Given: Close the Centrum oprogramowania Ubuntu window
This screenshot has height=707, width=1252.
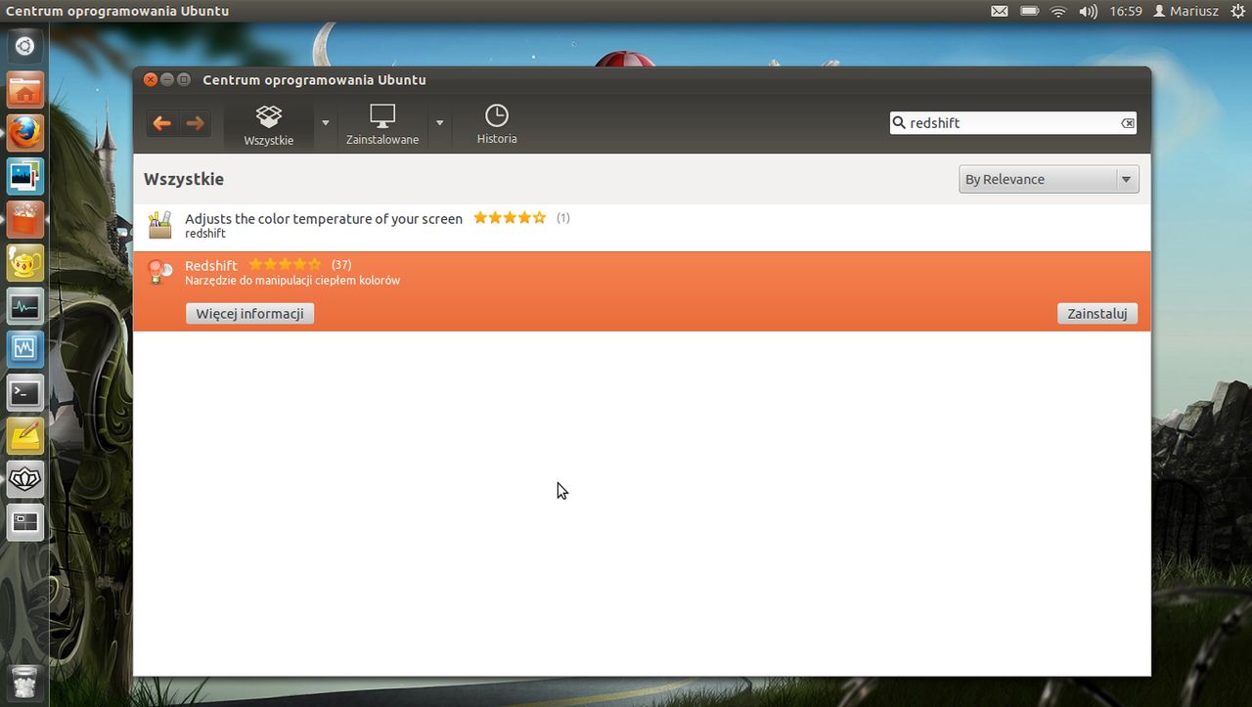Looking at the screenshot, I should (151, 80).
